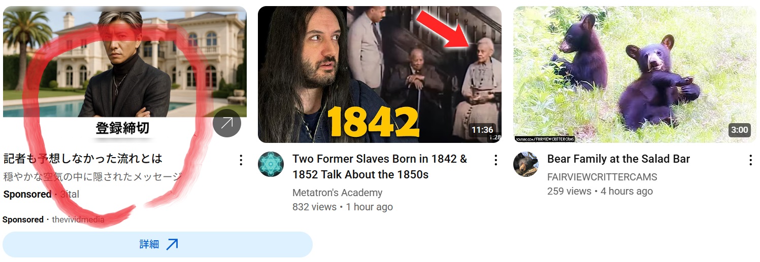Click FAIRVIEWCRITTERCAMS channel avatar

coord(525,164)
